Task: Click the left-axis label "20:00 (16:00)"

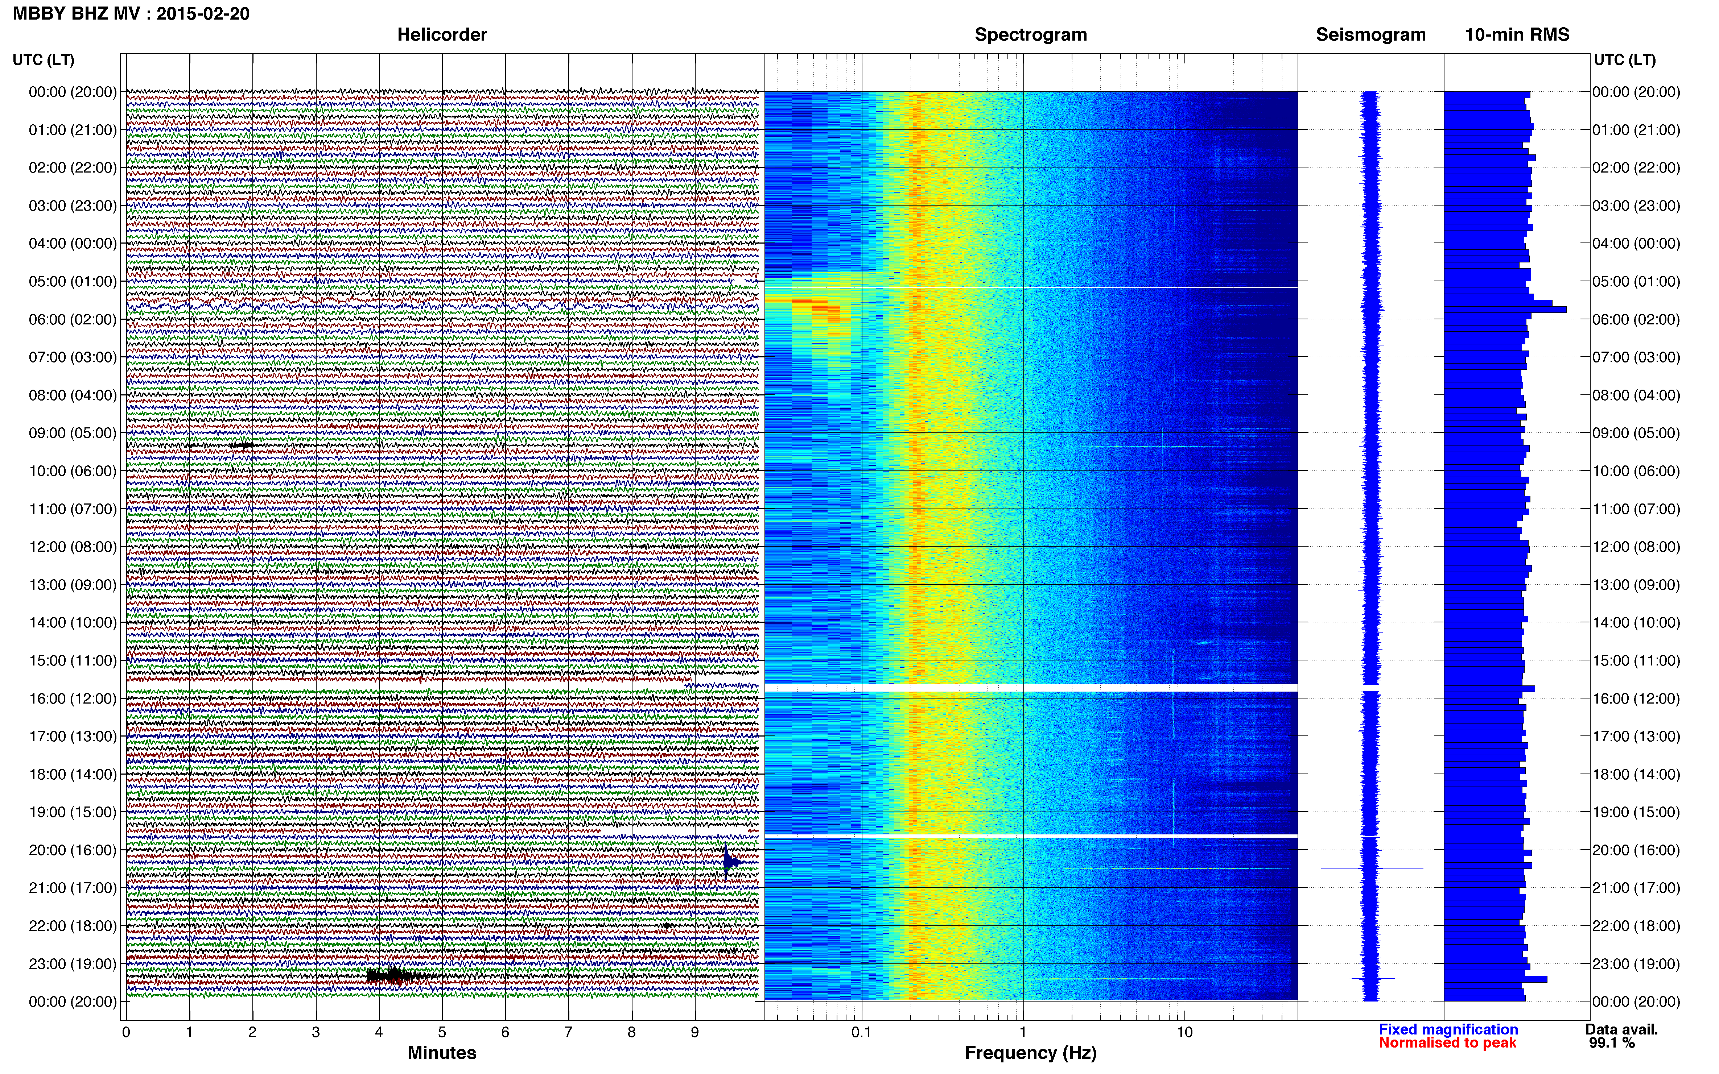Action: click(73, 850)
